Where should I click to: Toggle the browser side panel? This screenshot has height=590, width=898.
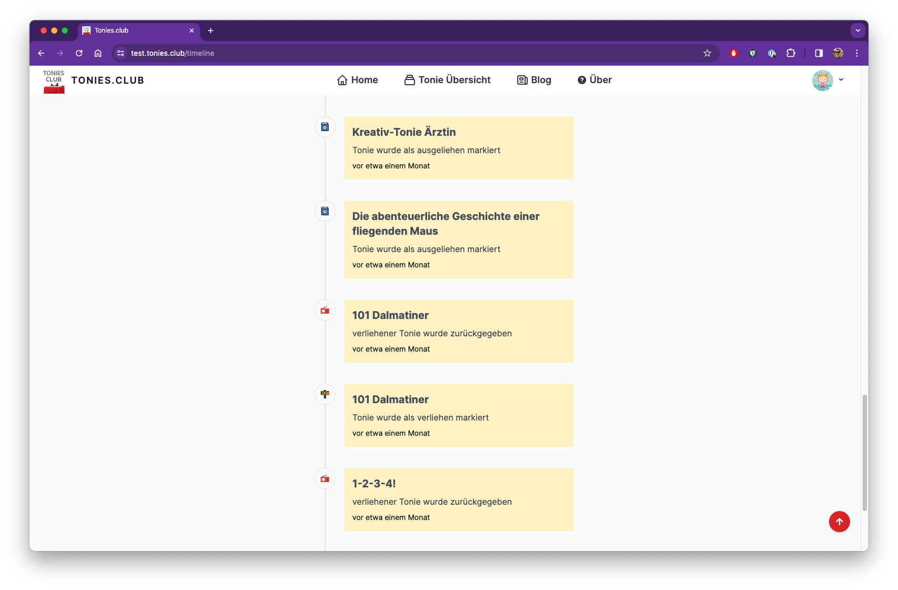tap(818, 53)
